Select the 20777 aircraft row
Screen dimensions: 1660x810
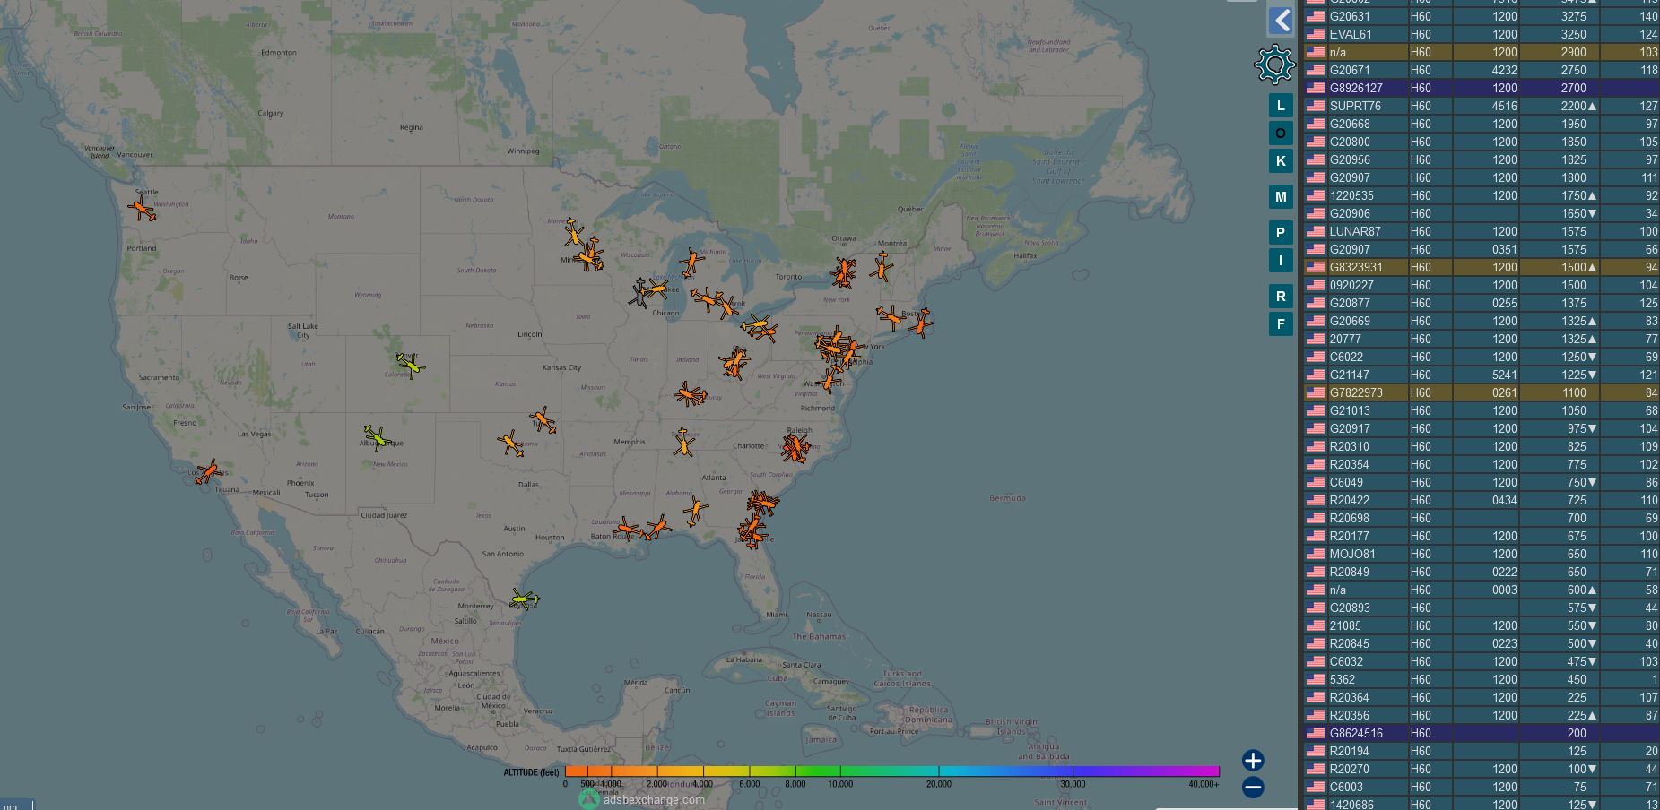pyautogui.click(x=1482, y=339)
